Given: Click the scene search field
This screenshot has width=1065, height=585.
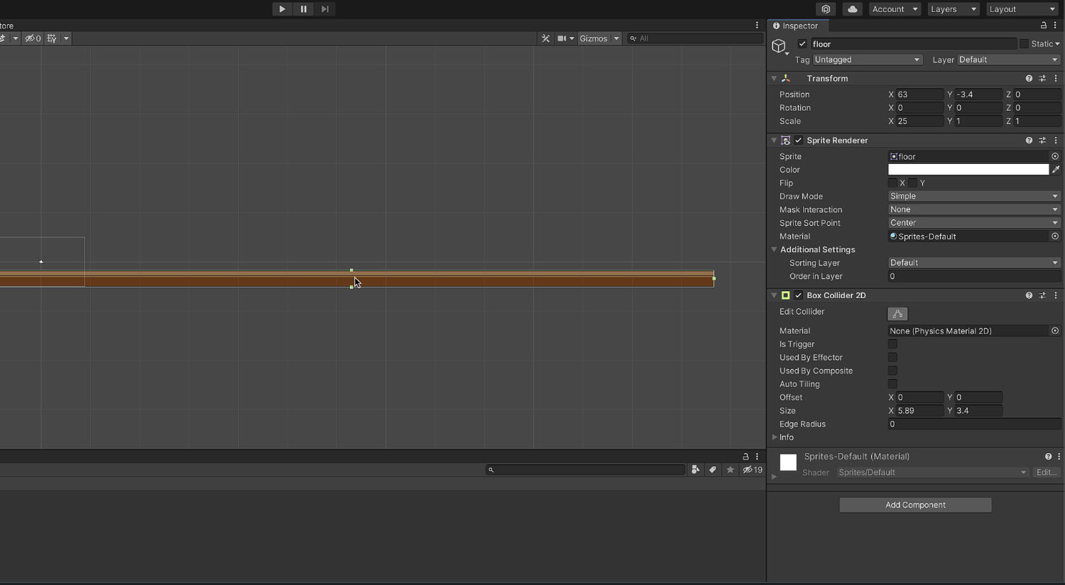Looking at the screenshot, I should 695,38.
